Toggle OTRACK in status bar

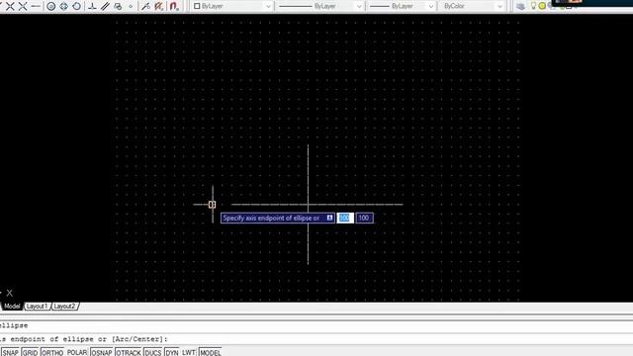pyautogui.click(x=129, y=352)
